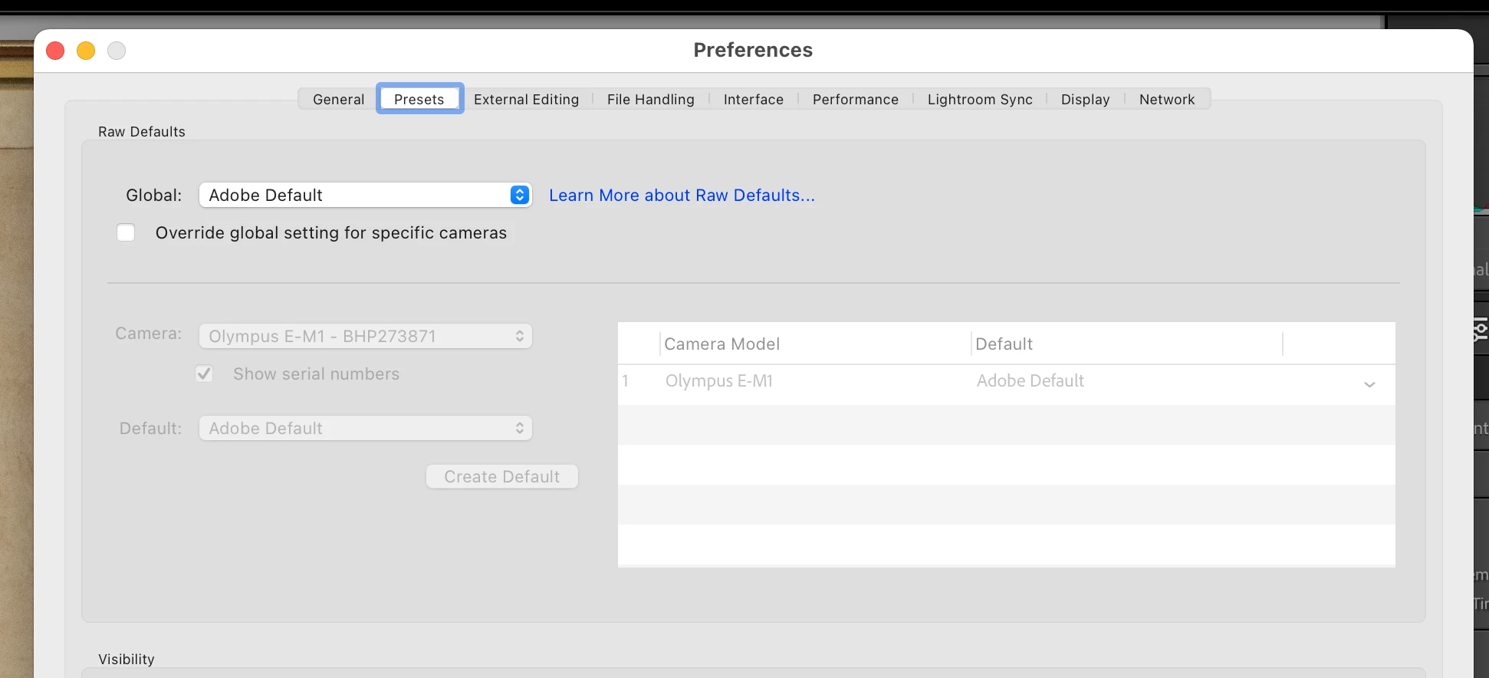
Task: Switch to the General tab
Action: click(x=338, y=99)
